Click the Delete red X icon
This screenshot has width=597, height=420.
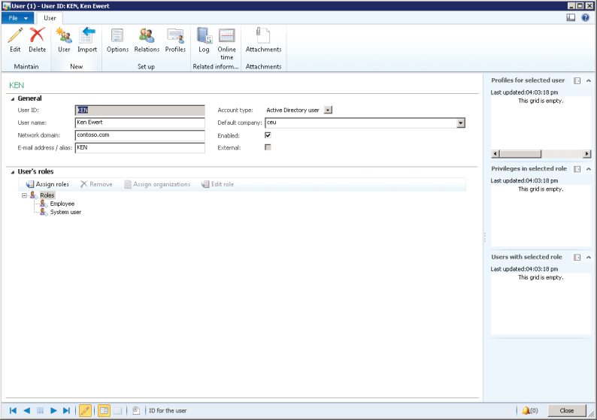37,35
